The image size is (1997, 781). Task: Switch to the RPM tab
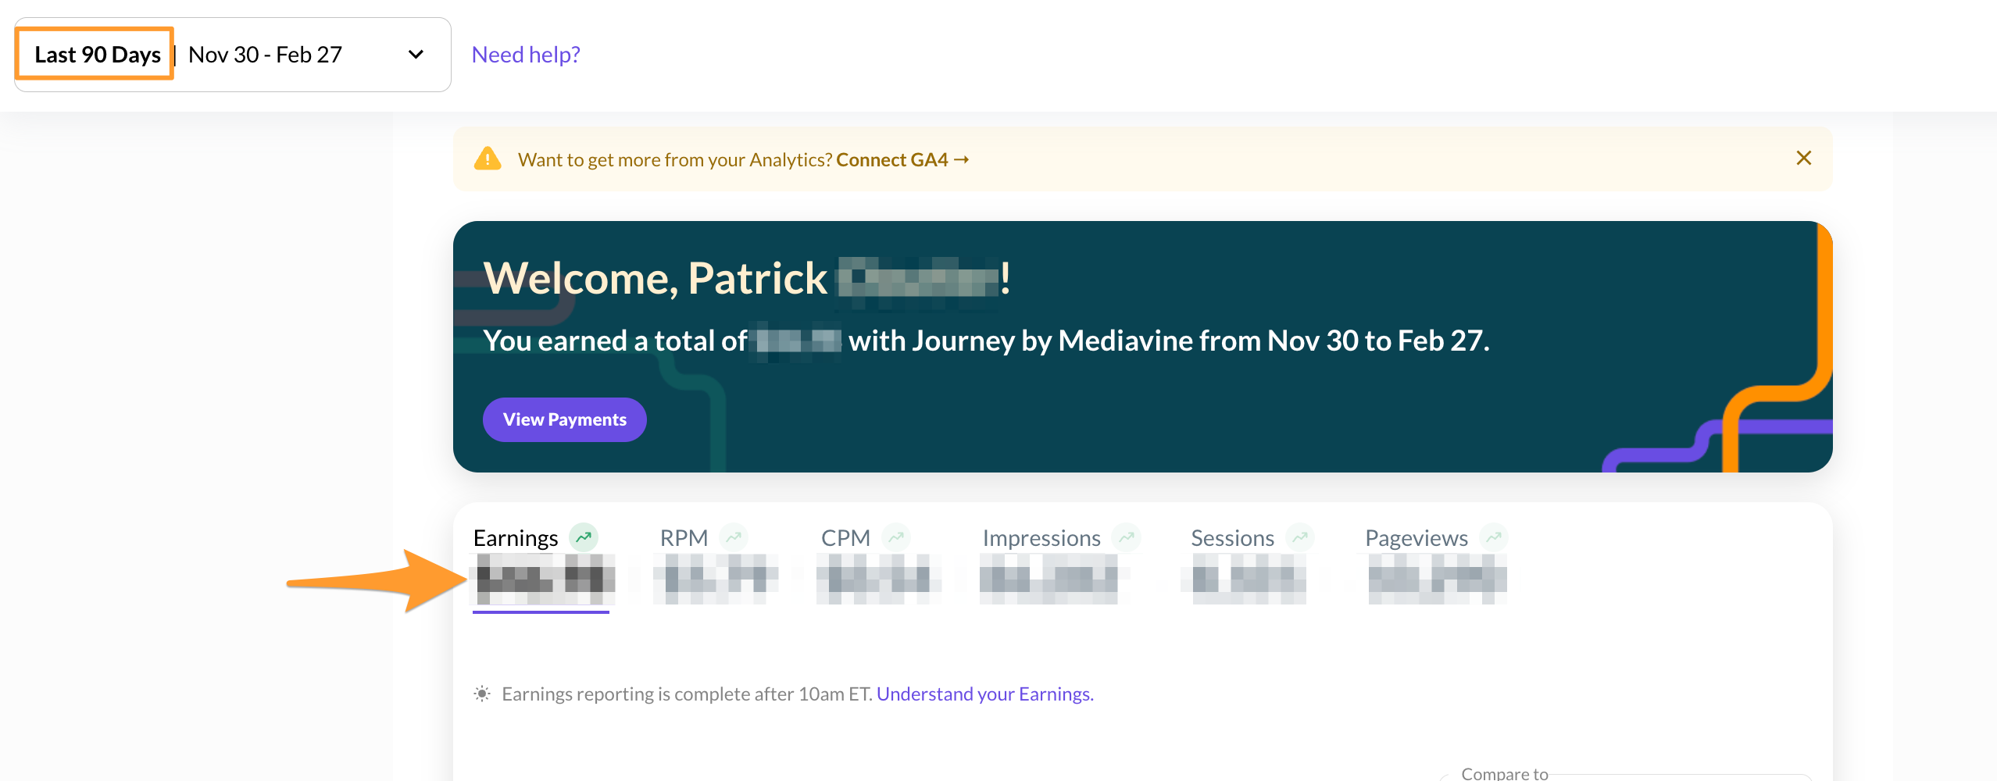pyautogui.click(x=684, y=538)
